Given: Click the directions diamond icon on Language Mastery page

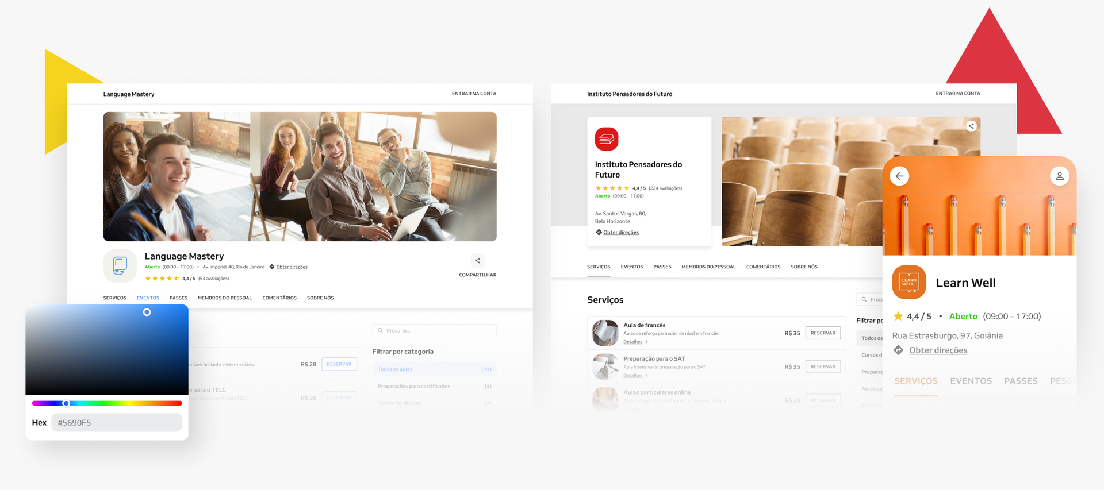Looking at the screenshot, I should coord(272,267).
